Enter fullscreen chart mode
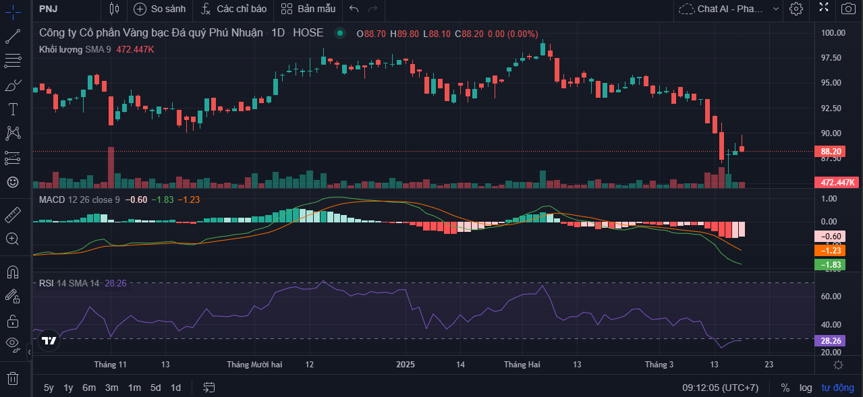This screenshot has width=863, height=397. point(824,7)
